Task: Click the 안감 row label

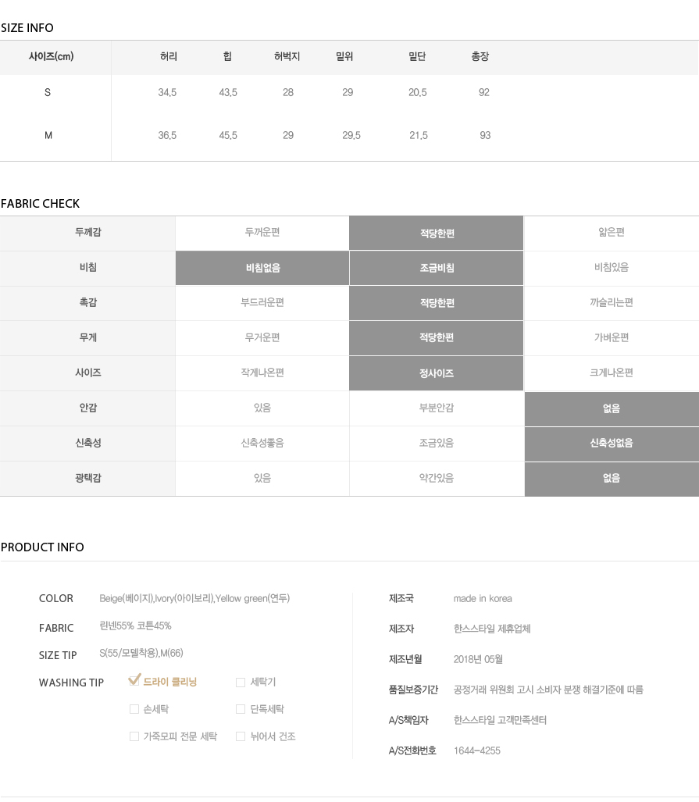Action: tap(88, 408)
